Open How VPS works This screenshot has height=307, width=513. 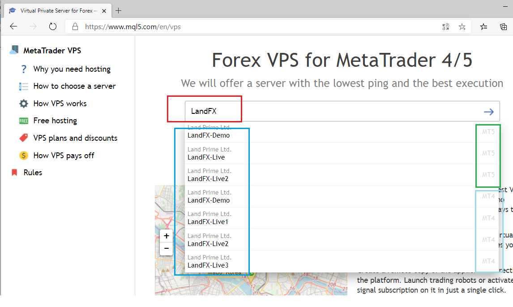60,104
